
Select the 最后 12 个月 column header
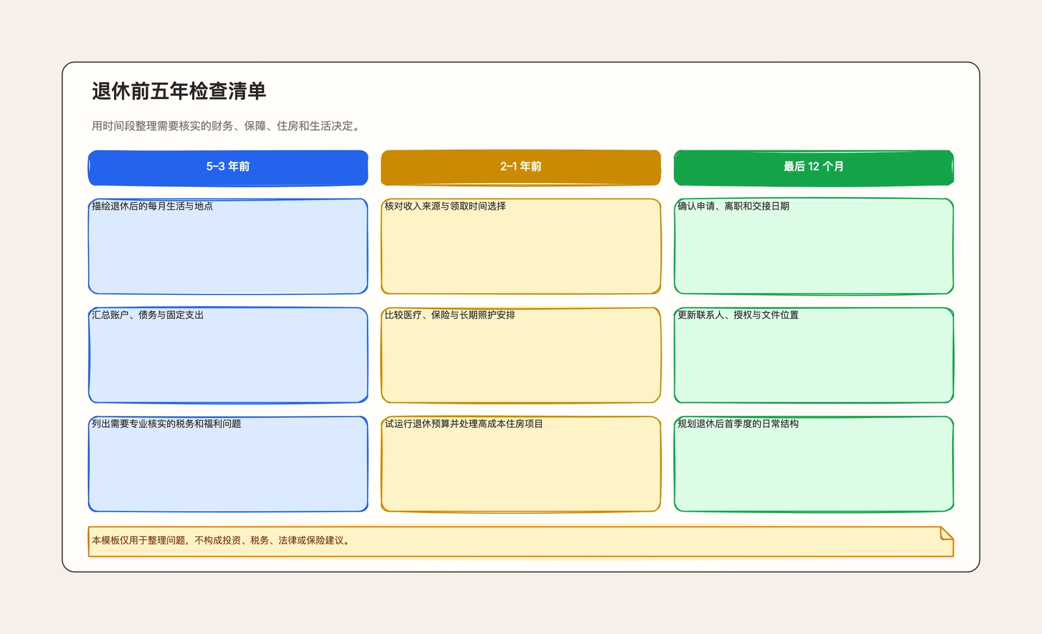[814, 167]
